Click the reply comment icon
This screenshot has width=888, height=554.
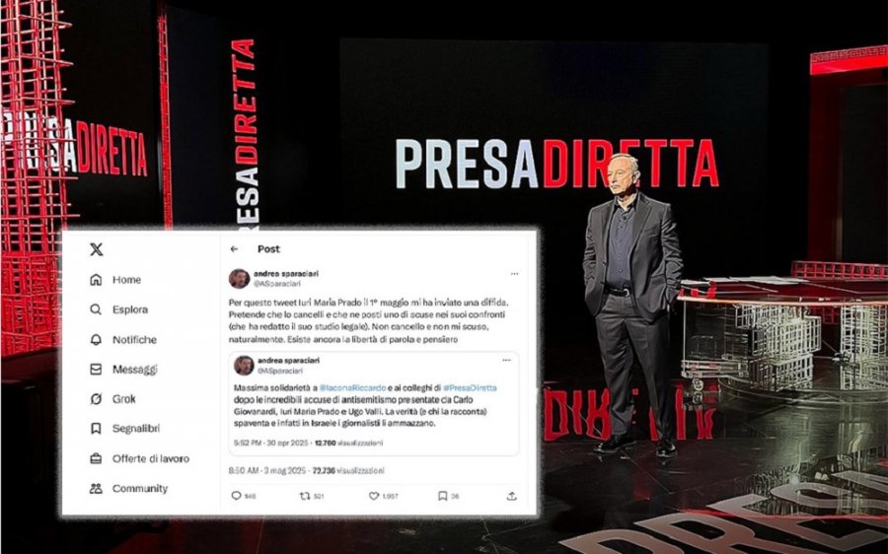pos(236,496)
